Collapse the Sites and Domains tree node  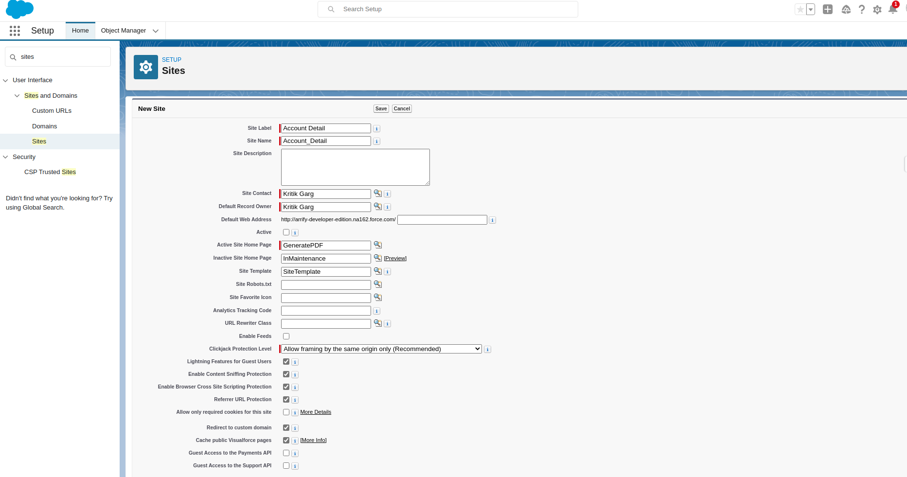coord(17,96)
